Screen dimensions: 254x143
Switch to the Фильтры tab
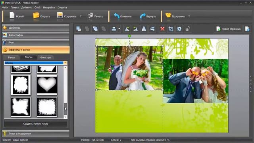[46, 58]
